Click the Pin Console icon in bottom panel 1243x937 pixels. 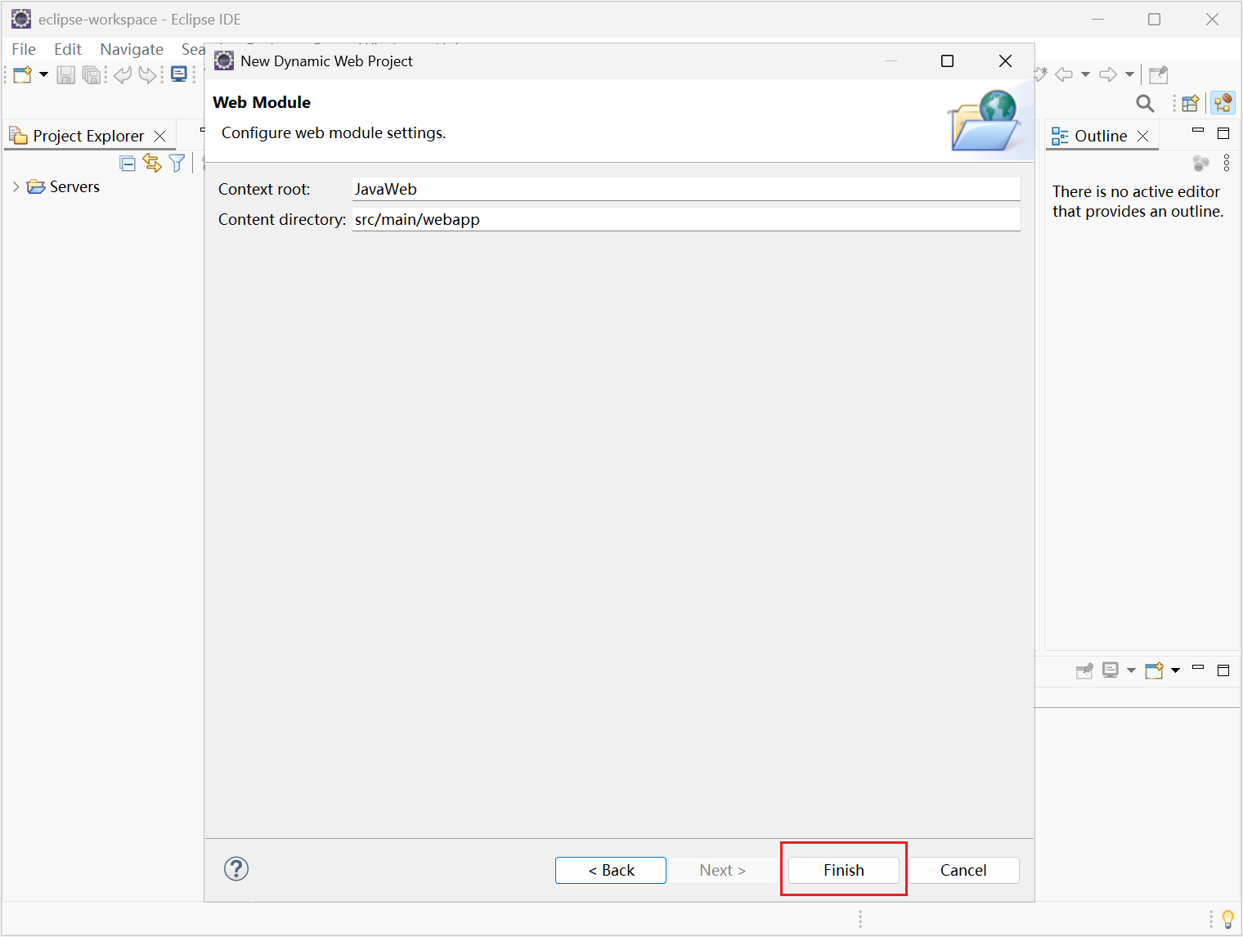point(1084,670)
